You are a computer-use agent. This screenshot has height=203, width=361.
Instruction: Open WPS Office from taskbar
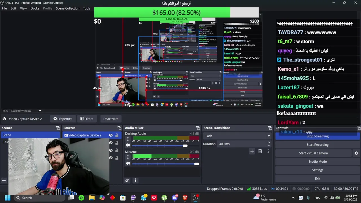tap(154, 198)
